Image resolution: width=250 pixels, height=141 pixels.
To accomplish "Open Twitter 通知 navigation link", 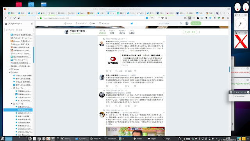I will click(x=93, y=23).
